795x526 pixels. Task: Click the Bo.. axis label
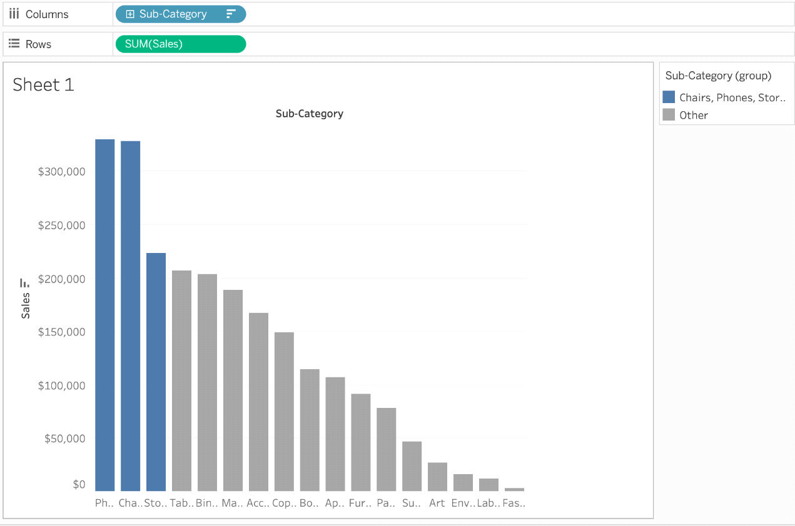click(310, 502)
